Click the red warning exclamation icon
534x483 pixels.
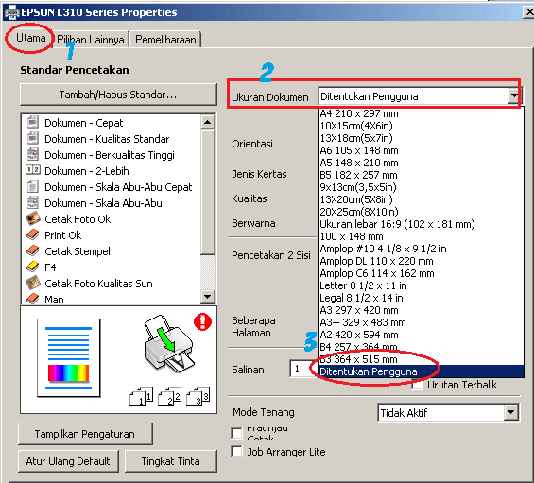(202, 321)
